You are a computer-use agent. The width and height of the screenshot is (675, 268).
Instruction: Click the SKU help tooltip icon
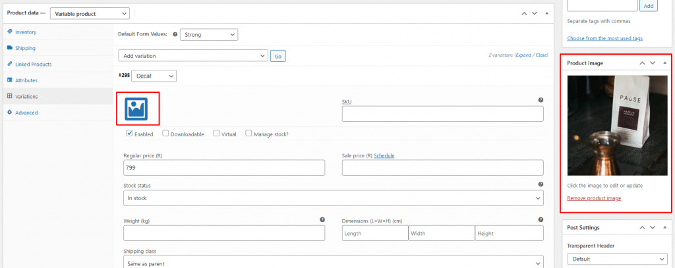pos(541,100)
